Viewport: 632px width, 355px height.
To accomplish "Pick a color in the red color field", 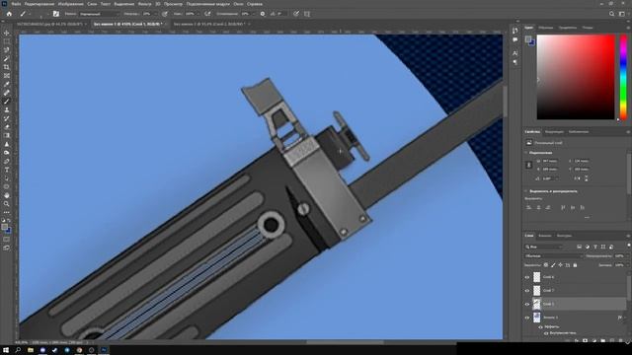I will click(x=576, y=77).
